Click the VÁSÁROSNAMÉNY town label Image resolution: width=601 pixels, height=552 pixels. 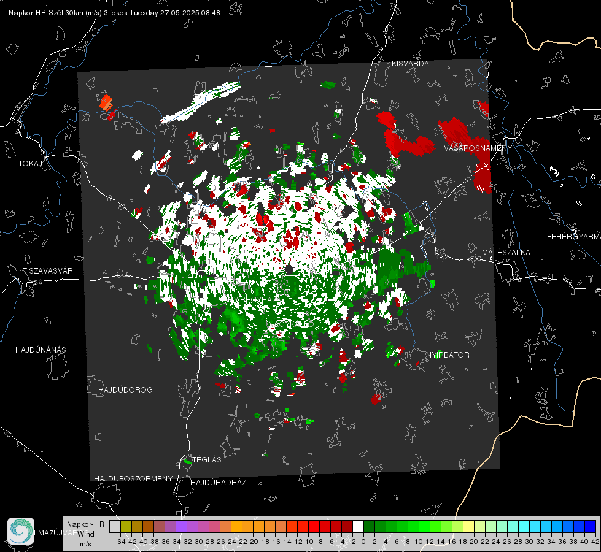coord(478,148)
